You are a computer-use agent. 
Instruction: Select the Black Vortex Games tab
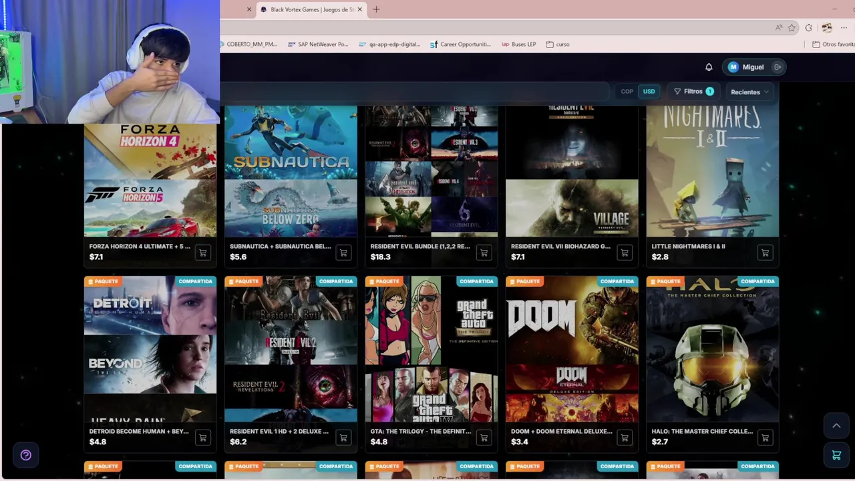[x=311, y=9]
